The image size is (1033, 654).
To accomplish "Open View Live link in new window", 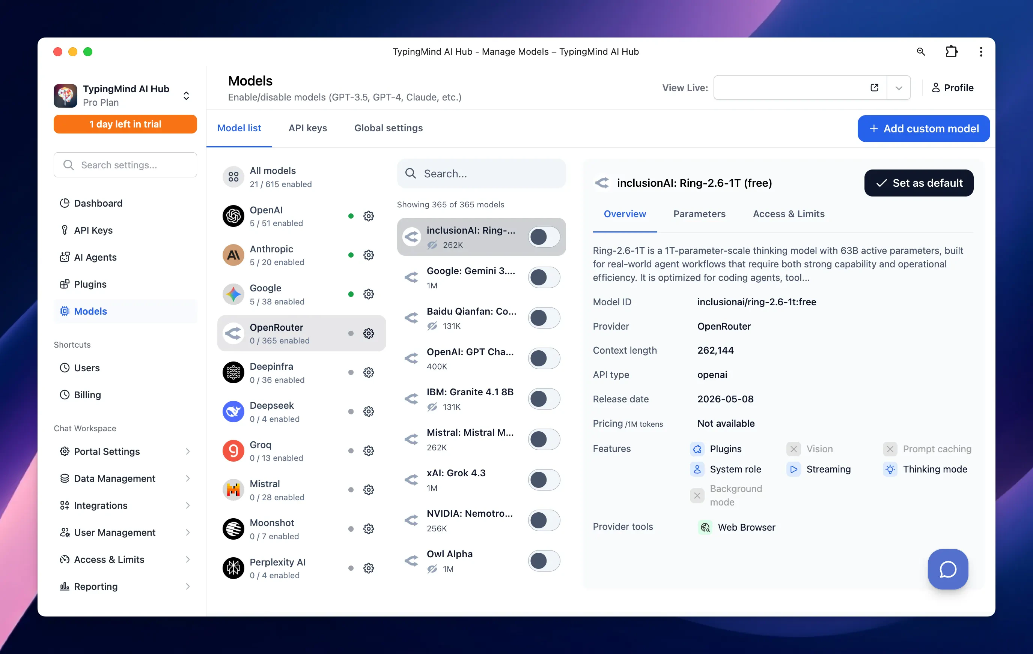I will tap(874, 88).
